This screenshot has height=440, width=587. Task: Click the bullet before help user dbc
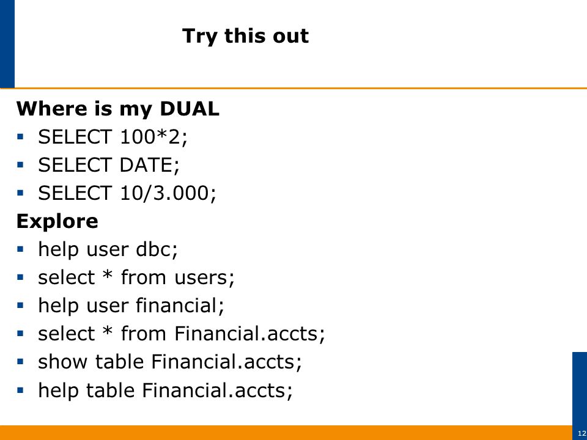point(20,249)
